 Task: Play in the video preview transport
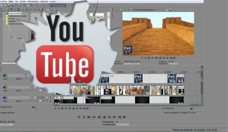153,58
